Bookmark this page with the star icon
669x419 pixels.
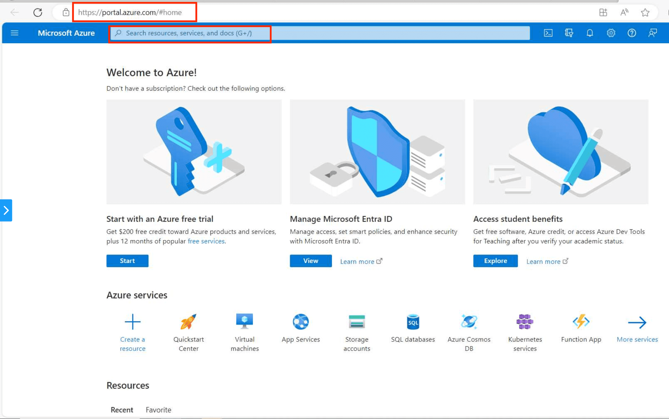point(645,12)
